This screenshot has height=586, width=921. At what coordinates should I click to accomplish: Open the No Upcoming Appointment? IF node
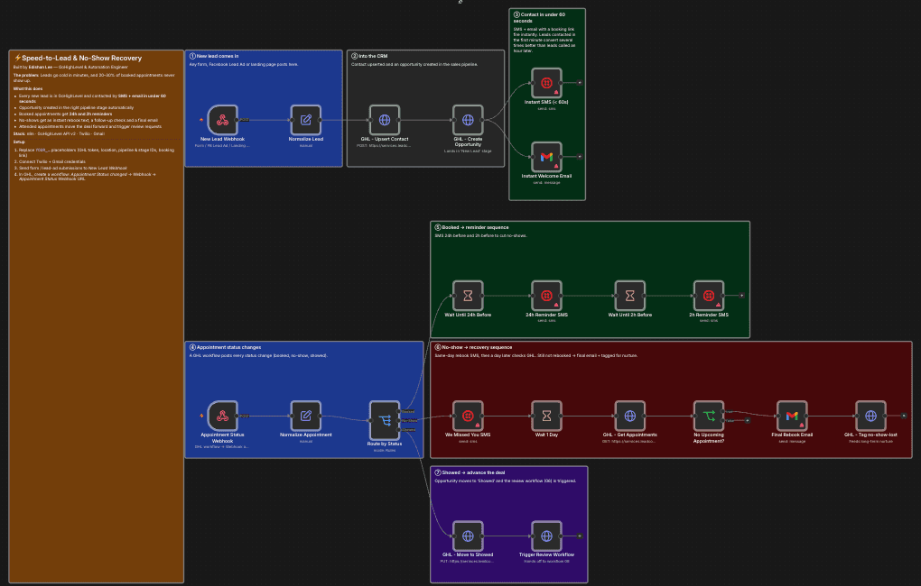point(709,416)
